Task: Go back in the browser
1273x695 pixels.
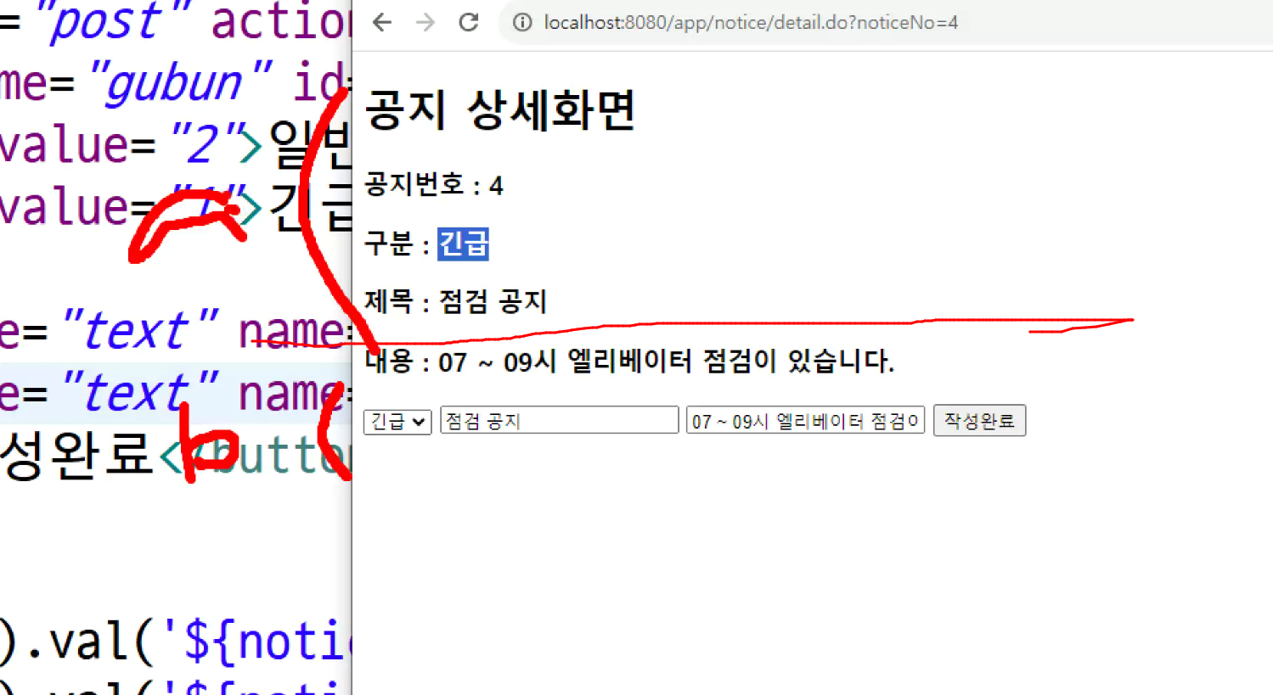Action: 382,23
